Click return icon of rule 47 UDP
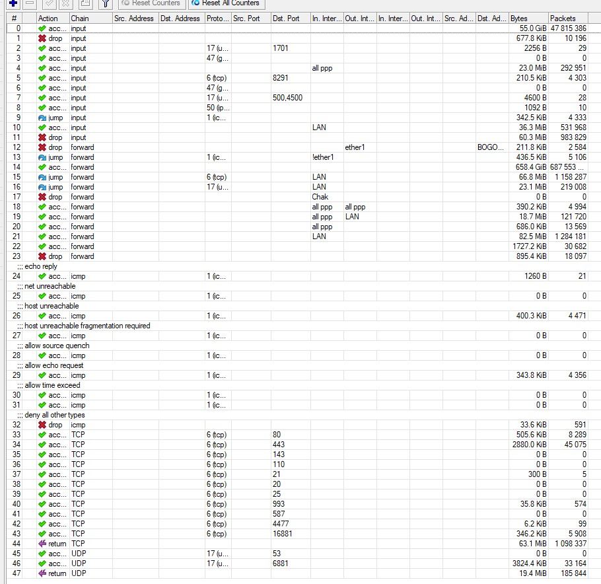 pyautogui.click(x=42, y=573)
